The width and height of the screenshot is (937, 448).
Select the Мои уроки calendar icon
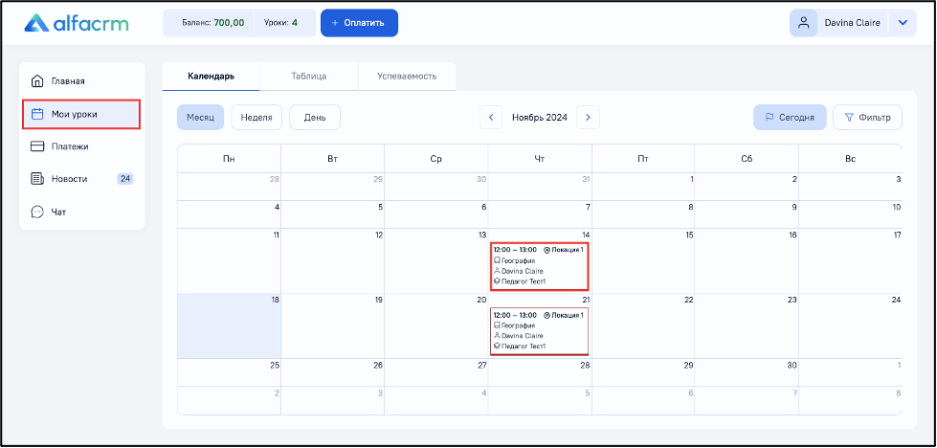pos(37,114)
